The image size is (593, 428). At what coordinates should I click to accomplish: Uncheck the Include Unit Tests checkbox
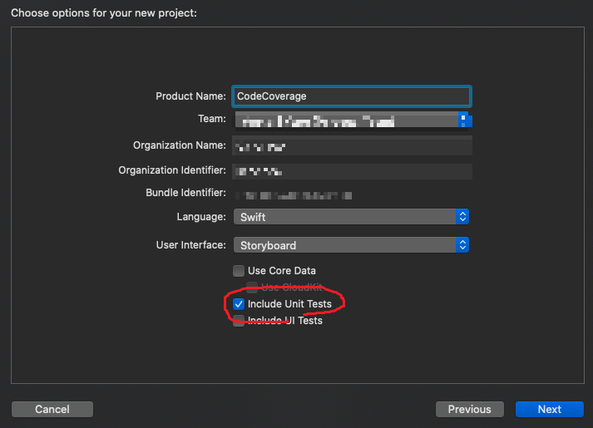click(239, 304)
